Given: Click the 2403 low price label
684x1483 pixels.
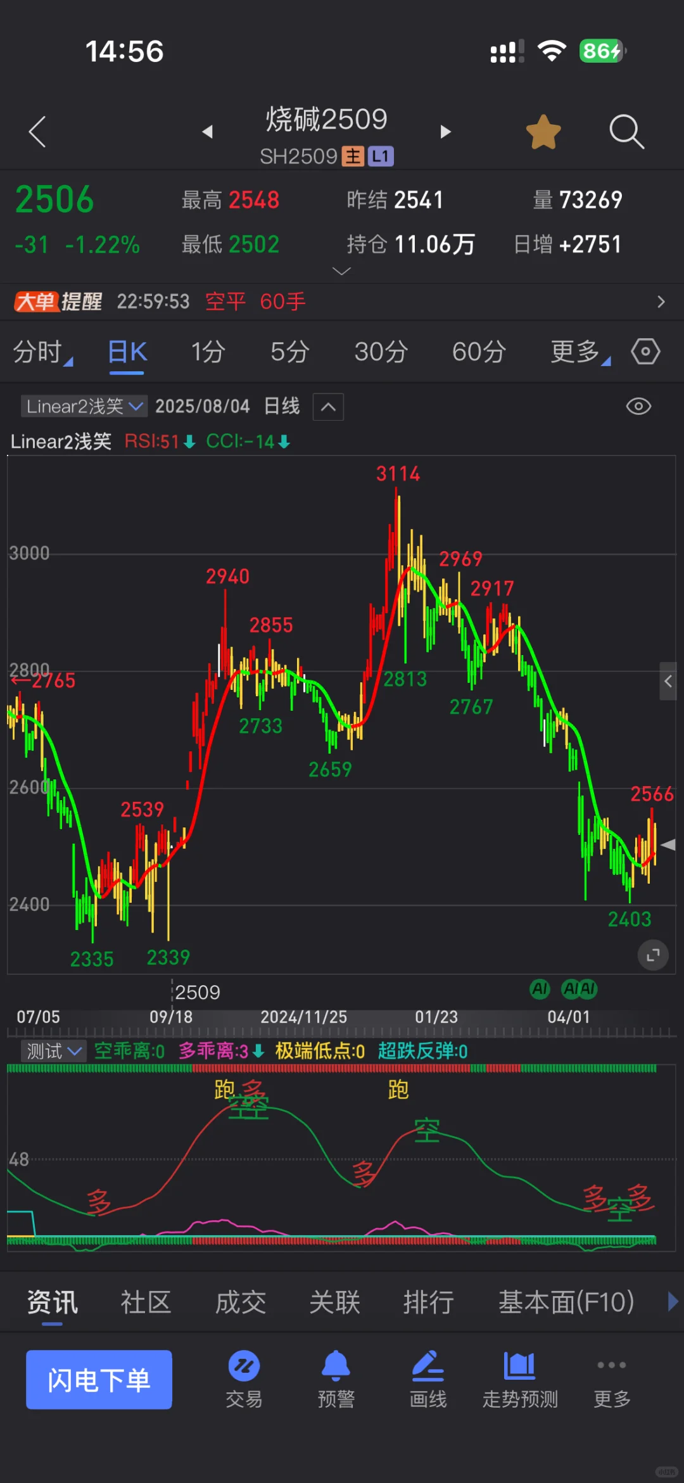Looking at the screenshot, I should (630, 919).
